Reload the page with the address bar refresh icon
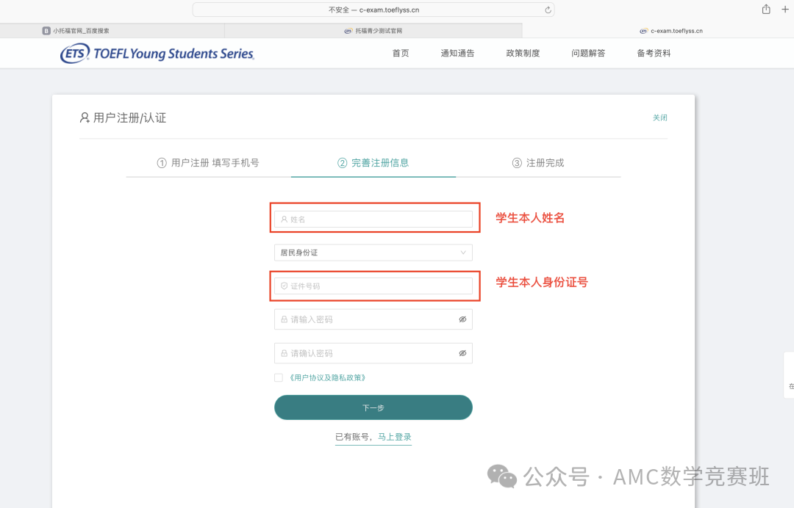The height and width of the screenshot is (508, 794). coord(548,10)
